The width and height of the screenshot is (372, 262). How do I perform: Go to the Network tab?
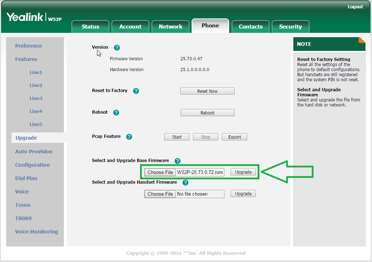170,27
